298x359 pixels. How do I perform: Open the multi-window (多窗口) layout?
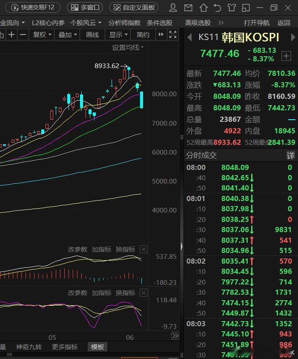pos(85,8)
